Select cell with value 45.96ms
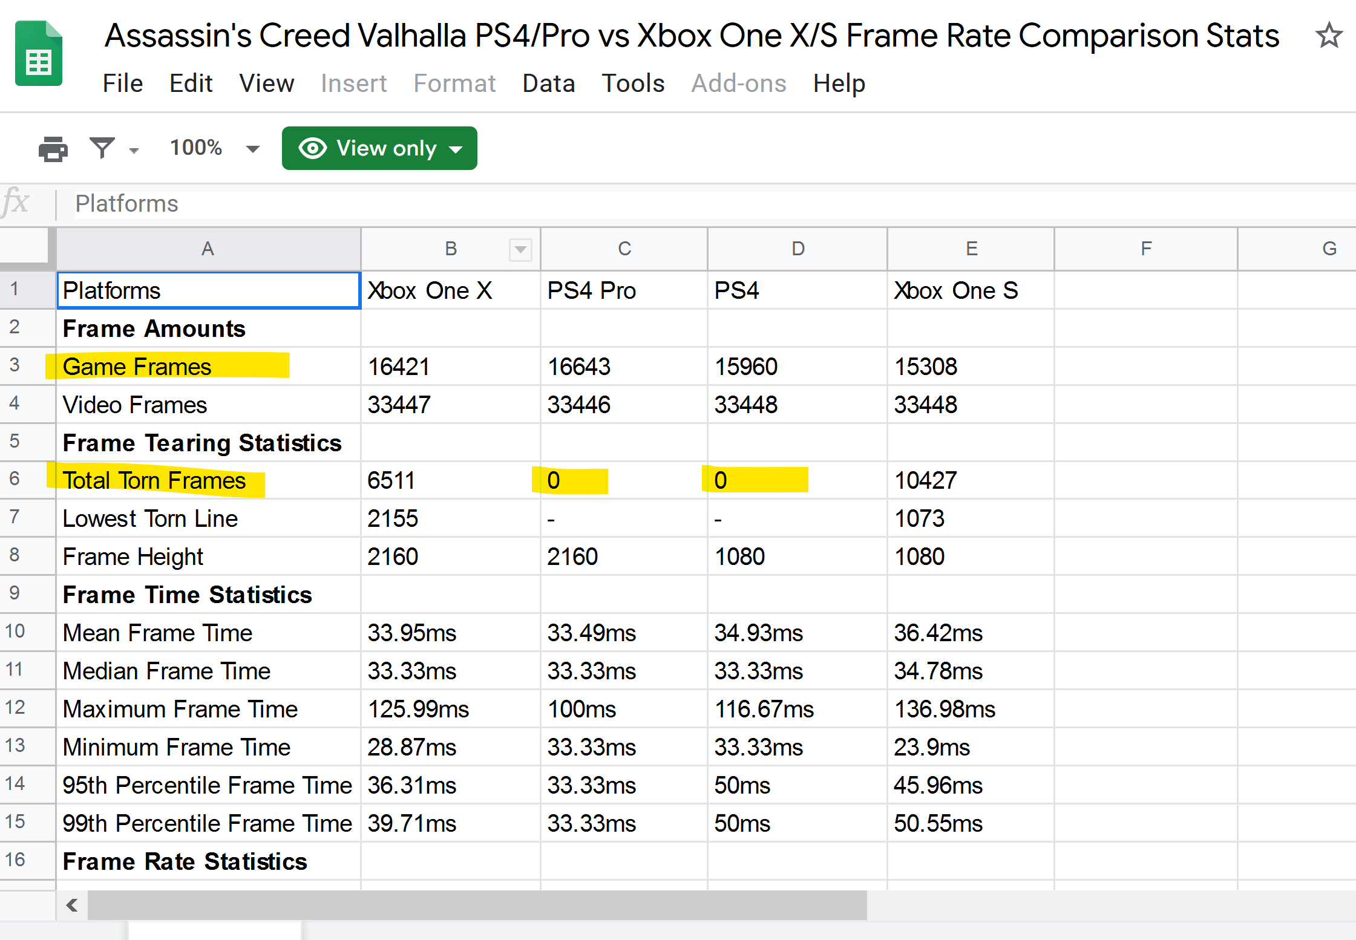 point(971,785)
